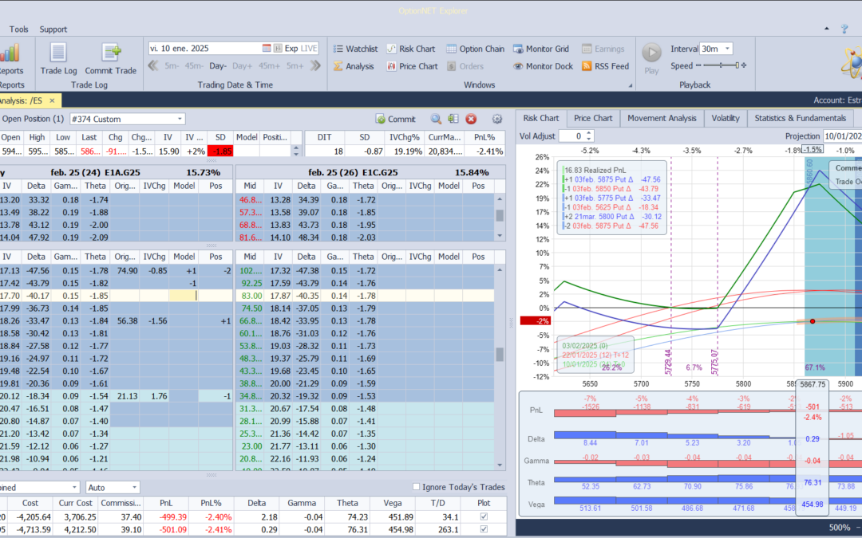Open the Auto dropdown
Screen dimensions: 862x538
tap(134, 487)
